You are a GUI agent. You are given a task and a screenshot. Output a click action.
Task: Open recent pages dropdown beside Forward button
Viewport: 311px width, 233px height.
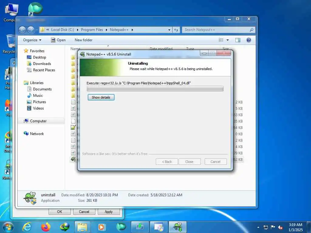(x=37, y=30)
